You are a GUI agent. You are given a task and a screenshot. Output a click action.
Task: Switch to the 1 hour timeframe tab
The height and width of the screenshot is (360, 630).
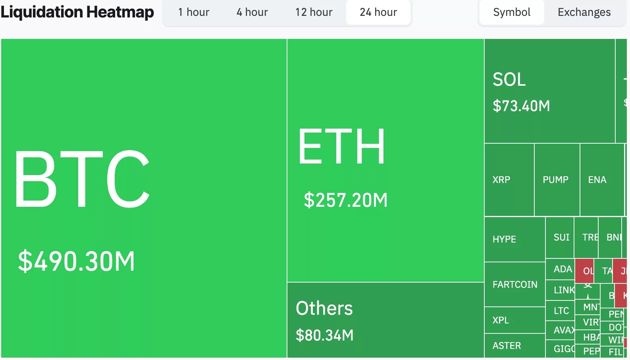pyautogui.click(x=193, y=12)
